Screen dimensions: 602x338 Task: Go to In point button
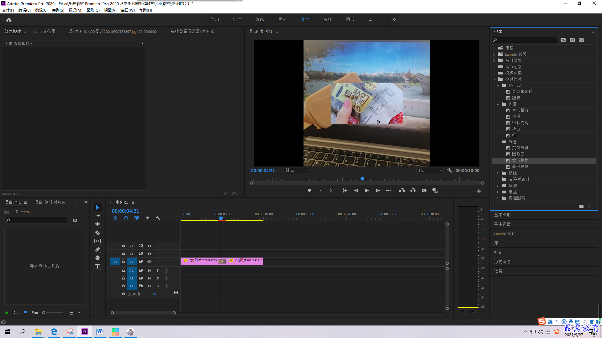tap(345, 191)
